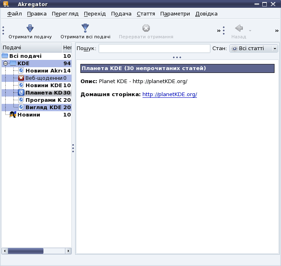Viewport: 281px width, 266px height.
Task: Select the Планета KDE feed icon
Action: tap(22, 92)
